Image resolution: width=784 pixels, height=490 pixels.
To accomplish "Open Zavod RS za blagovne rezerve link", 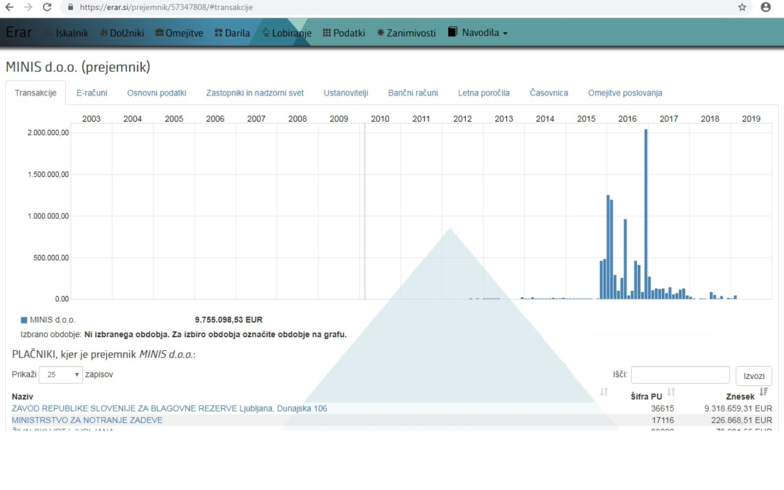I will pyautogui.click(x=169, y=408).
